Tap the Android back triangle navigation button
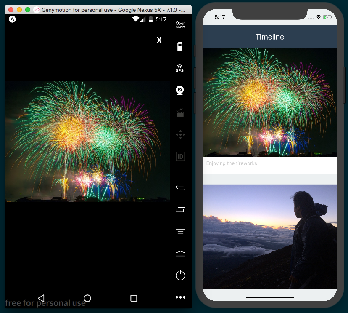The width and height of the screenshot is (348, 313). point(41,298)
